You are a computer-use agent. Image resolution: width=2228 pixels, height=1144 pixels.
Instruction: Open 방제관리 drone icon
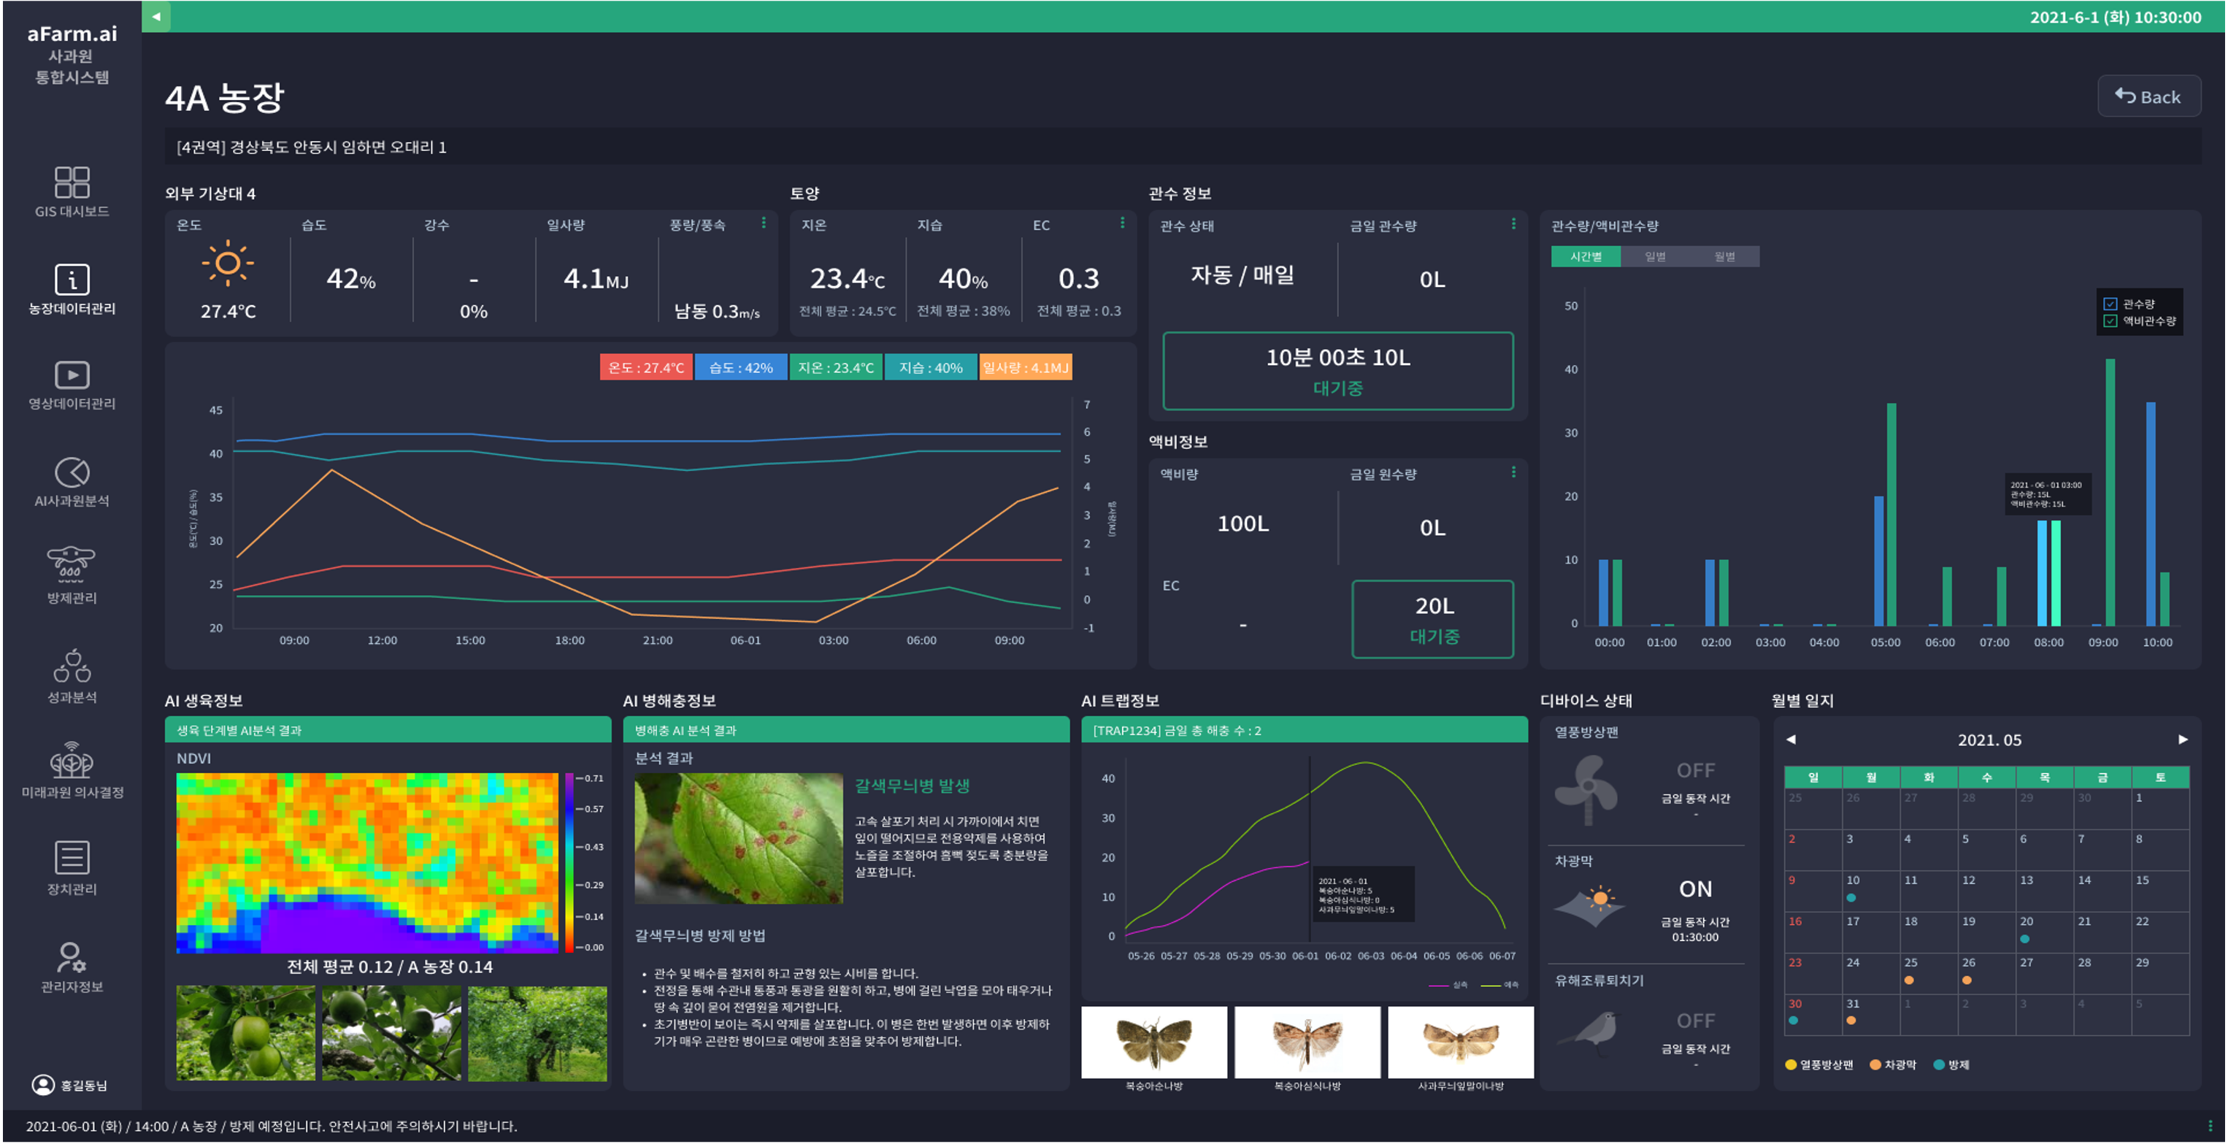pyautogui.click(x=72, y=564)
